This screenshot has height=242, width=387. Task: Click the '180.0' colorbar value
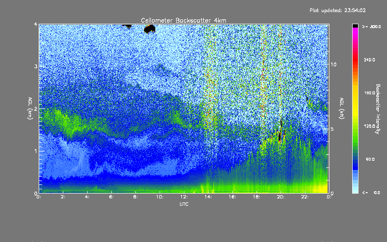pyautogui.click(x=370, y=93)
